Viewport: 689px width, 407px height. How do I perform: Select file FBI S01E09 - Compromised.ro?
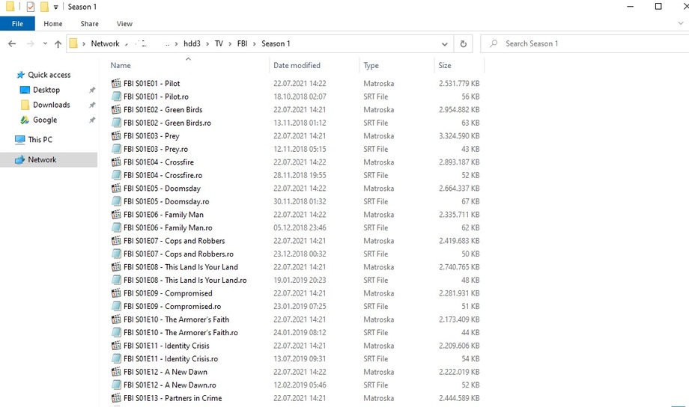coord(172,307)
